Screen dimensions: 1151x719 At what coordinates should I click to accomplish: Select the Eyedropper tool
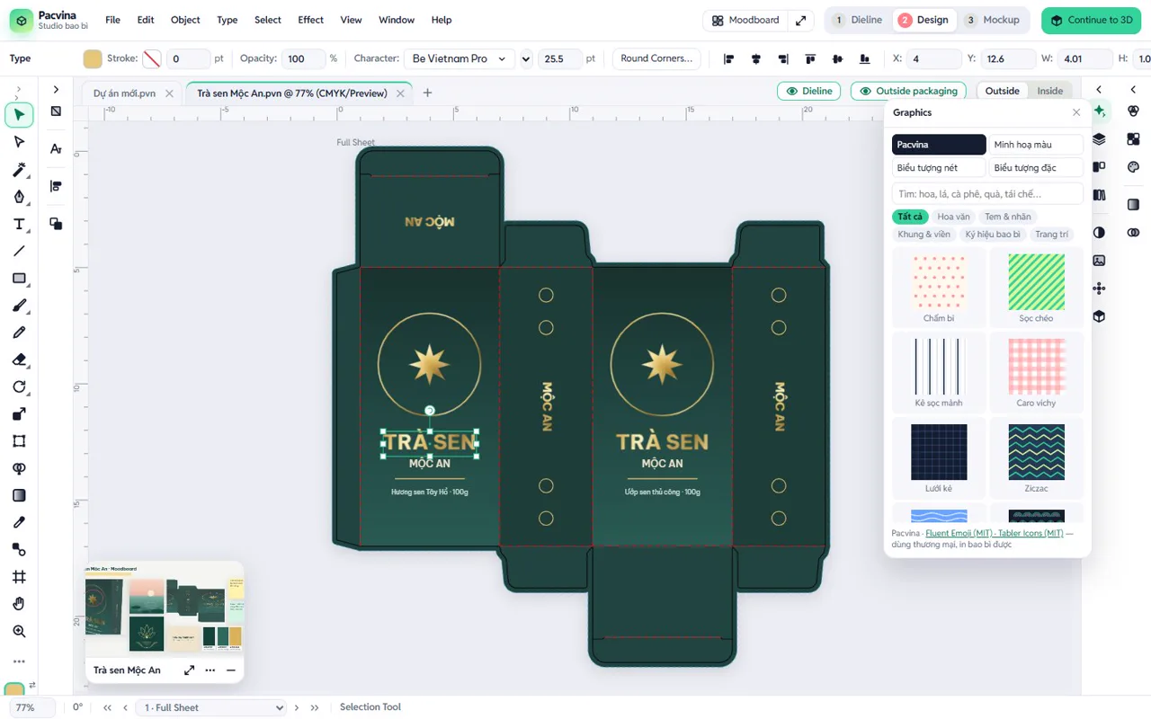pyautogui.click(x=19, y=522)
